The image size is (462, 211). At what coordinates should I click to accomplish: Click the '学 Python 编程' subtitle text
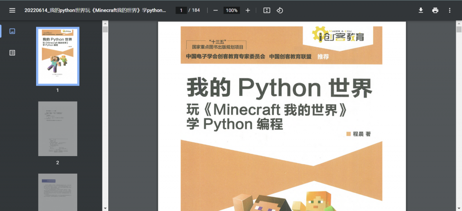235,124
